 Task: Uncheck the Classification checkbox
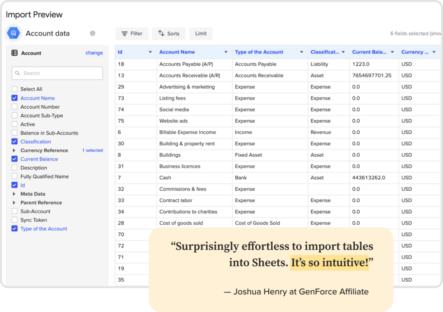pyautogui.click(x=14, y=142)
